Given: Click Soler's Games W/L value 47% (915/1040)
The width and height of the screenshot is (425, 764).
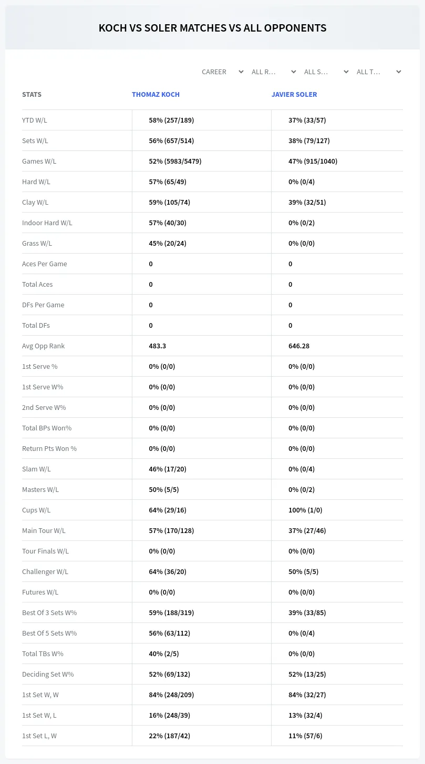Looking at the screenshot, I should tap(313, 161).
